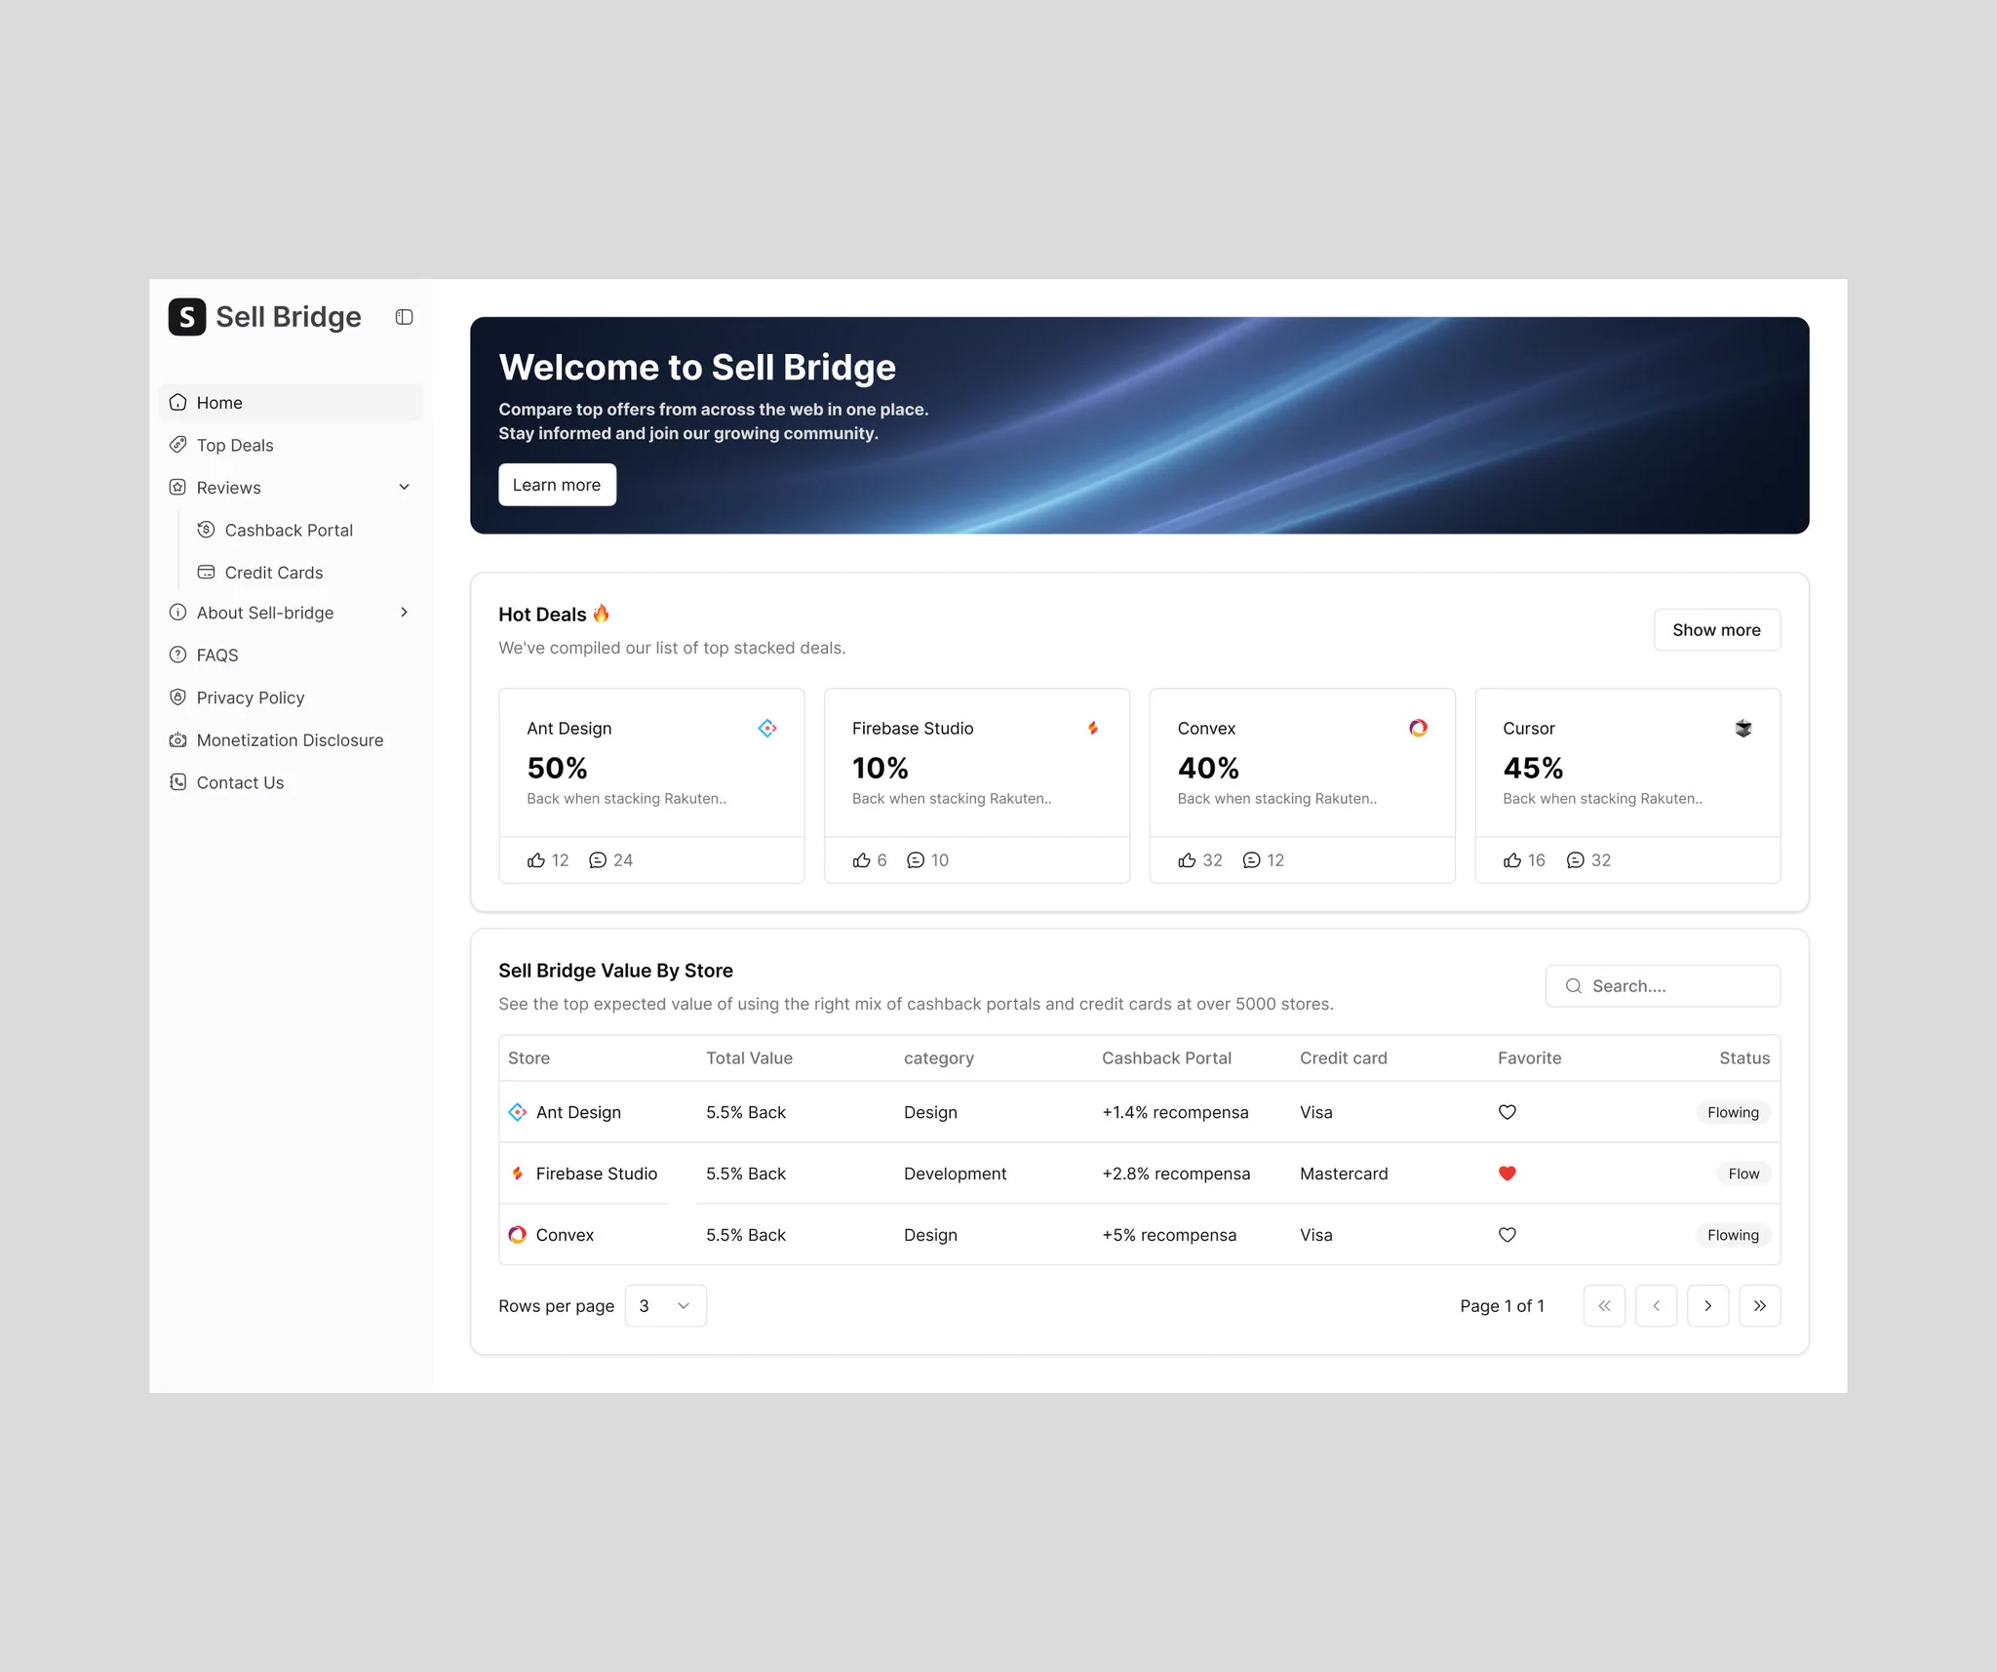
Task: Click the +2.8% recompensa cell
Action: click(x=1176, y=1174)
